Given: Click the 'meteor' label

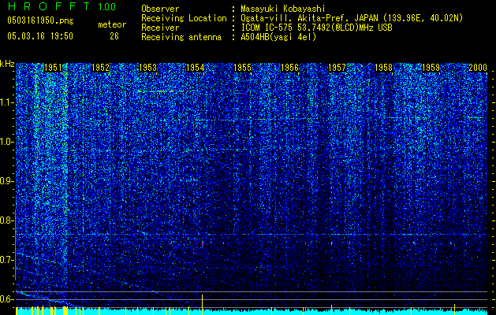Looking at the screenshot, I should (112, 24).
